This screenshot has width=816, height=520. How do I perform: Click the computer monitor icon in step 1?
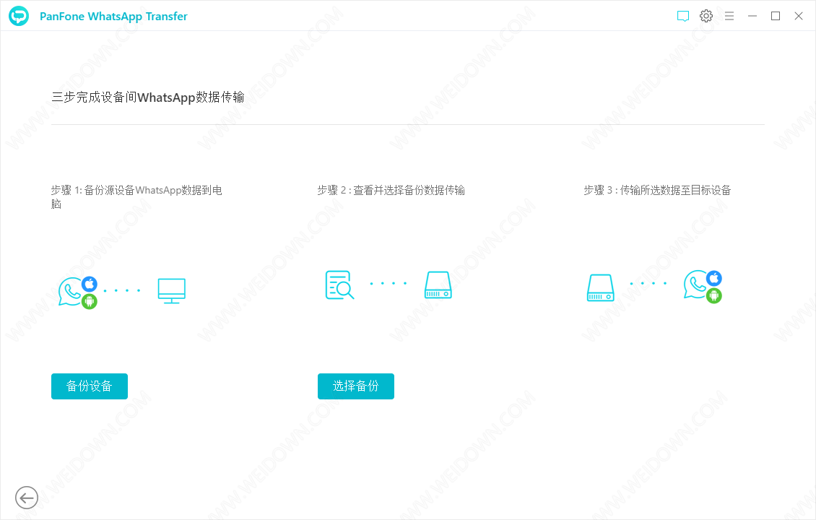172,291
